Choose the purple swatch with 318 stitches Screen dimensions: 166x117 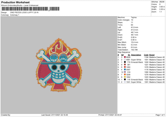[x=125, y=72]
